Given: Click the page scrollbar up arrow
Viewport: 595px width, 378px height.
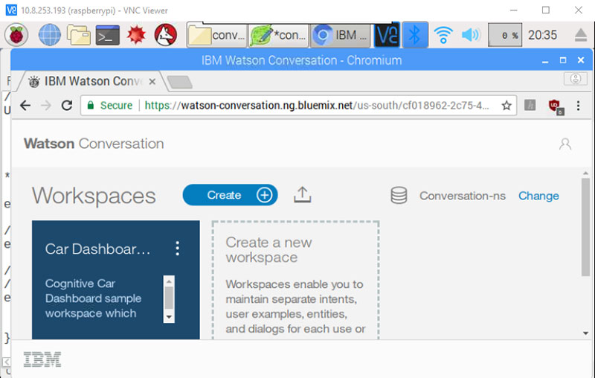Looking at the screenshot, I should pos(585,173).
